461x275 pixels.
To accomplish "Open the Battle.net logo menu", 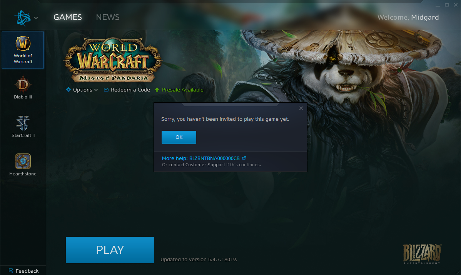I will (x=23, y=18).
